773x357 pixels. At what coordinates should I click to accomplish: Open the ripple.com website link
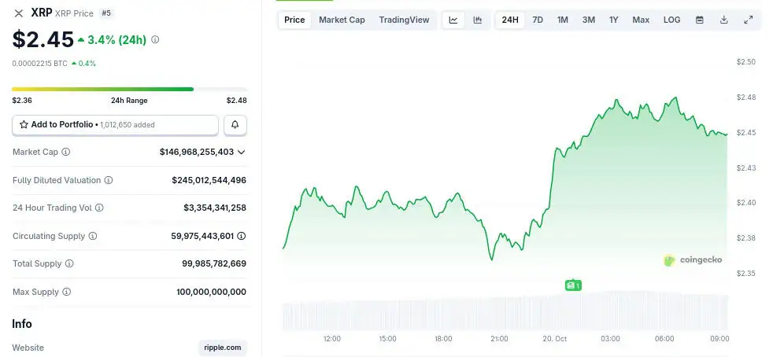pos(223,348)
